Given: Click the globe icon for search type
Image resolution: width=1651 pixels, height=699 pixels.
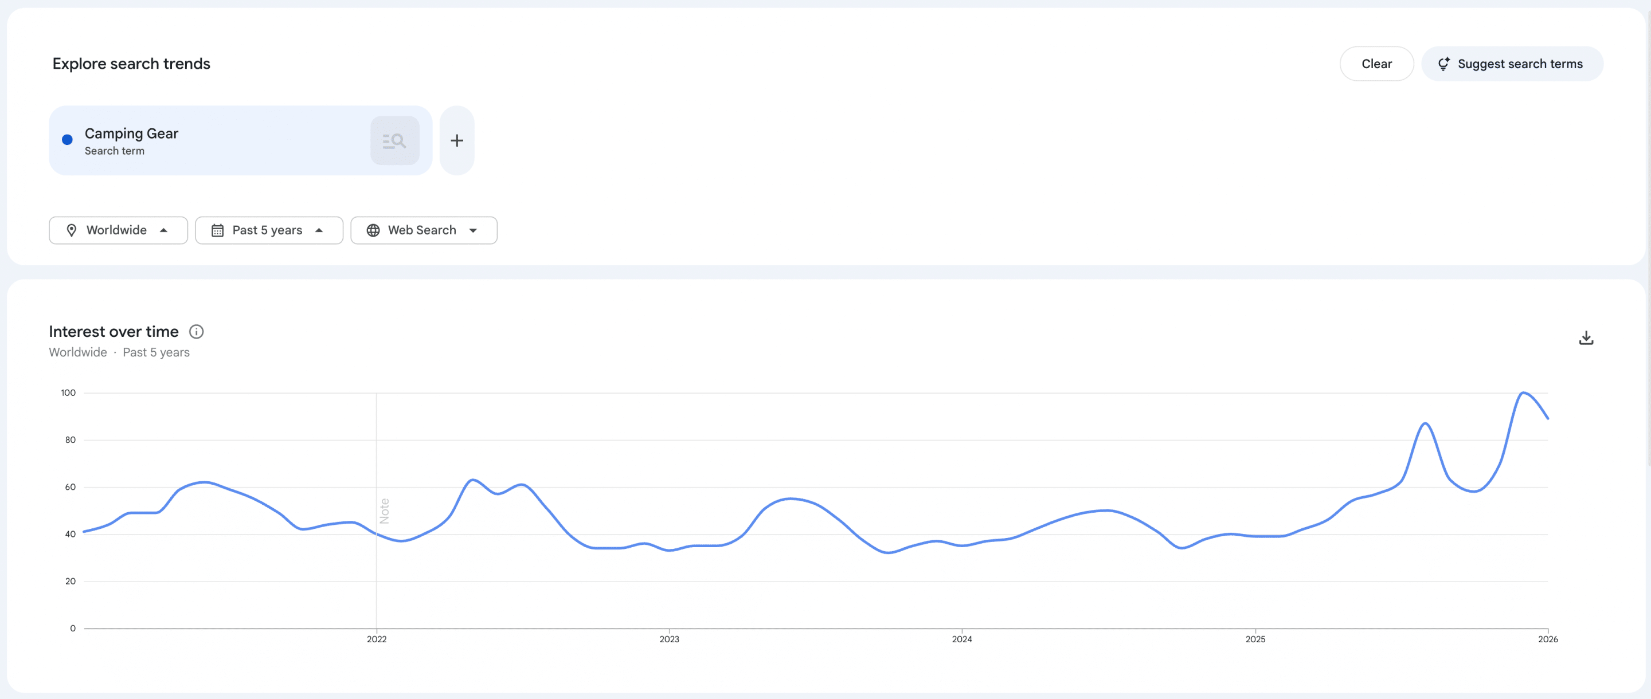Looking at the screenshot, I should 373,230.
